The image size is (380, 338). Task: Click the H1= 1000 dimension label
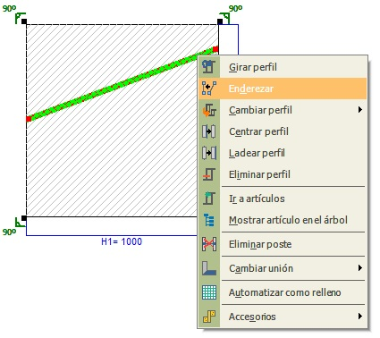[x=122, y=241]
